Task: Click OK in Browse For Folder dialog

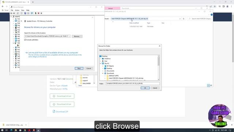Action: [x=145, y=88]
